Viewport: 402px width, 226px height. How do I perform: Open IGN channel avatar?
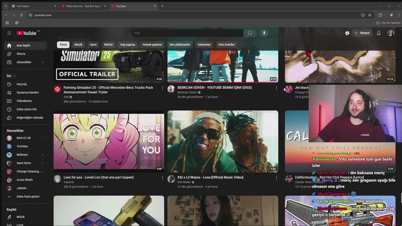click(57, 89)
